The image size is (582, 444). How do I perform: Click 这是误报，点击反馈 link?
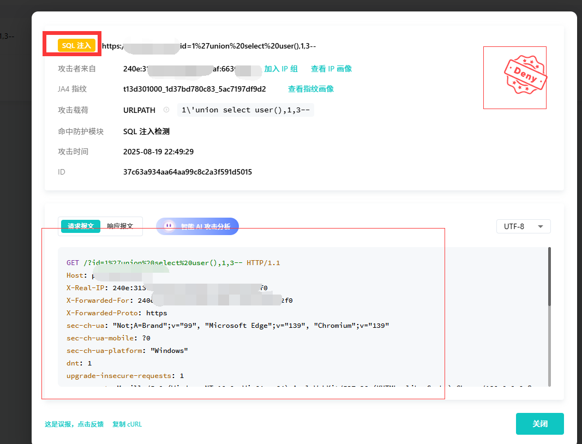[74, 424]
